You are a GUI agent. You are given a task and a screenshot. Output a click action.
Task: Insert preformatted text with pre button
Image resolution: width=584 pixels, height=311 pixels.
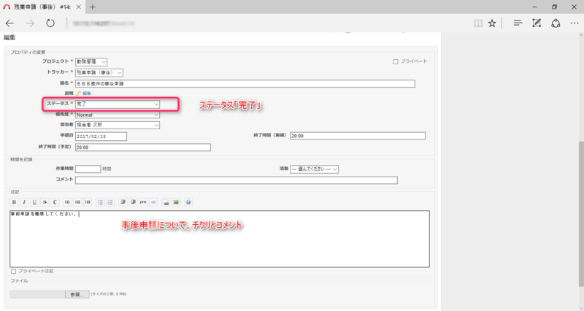[x=143, y=202]
